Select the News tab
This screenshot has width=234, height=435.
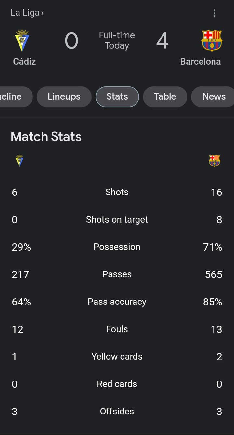(x=214, y=97)
